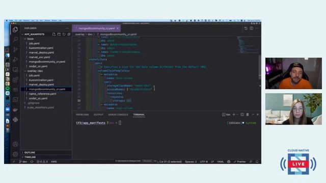
Task: Close the mongodbcommunity_cr.yaml editor tab
Action: pyautogui.click(x=118, y=28)
